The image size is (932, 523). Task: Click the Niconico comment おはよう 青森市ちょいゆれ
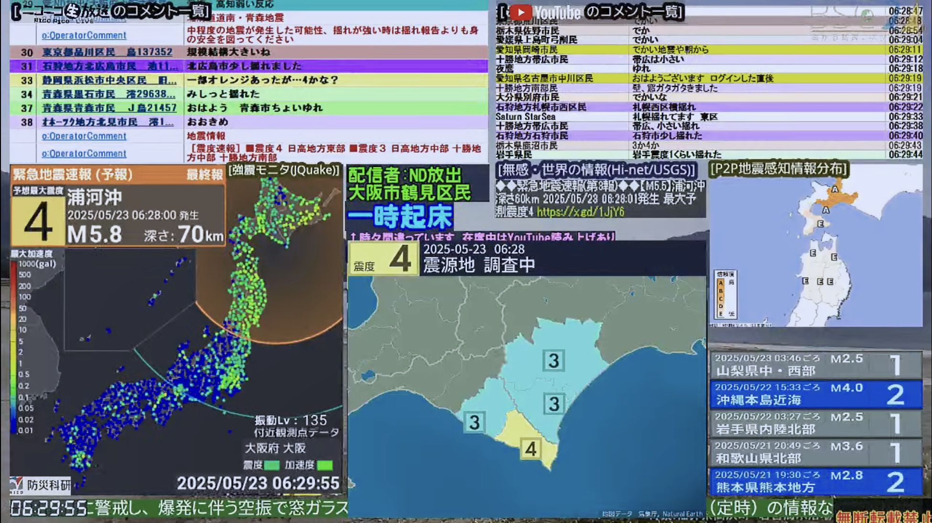pos(255,108)
